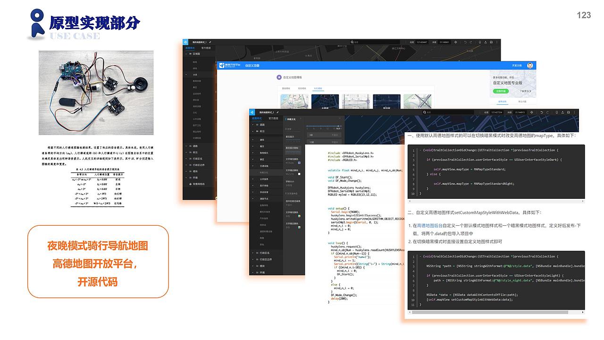Open 基础模板 template tab

(x=286, y=88)
